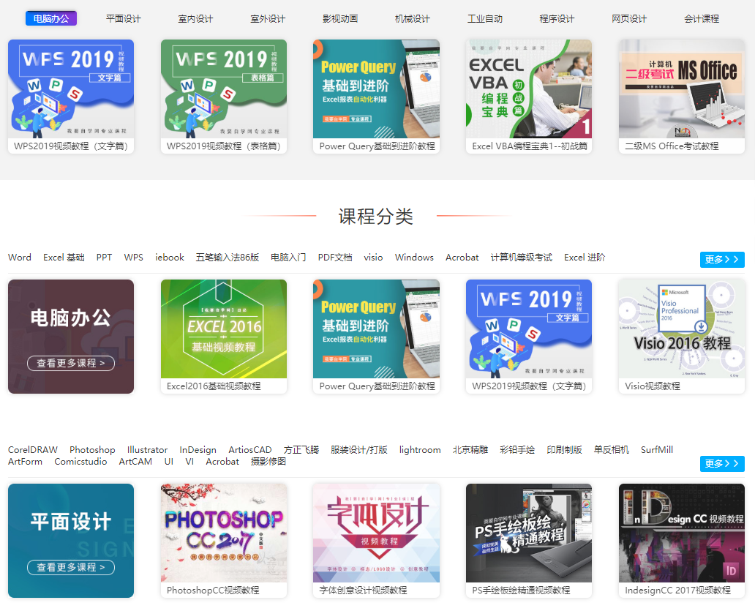This screenshot has width=755, height=611.
Task: Open the 网页设计 tab
Action: click(629, 19)
